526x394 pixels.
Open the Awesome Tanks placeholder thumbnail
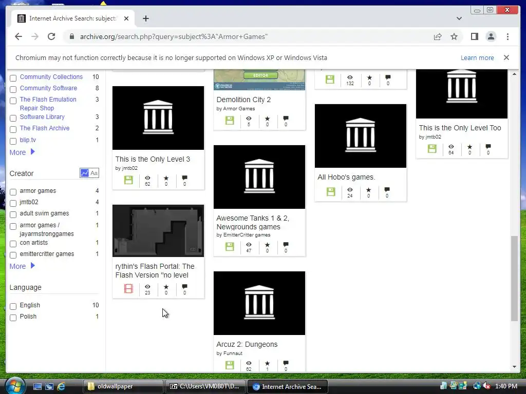point(259,177)
